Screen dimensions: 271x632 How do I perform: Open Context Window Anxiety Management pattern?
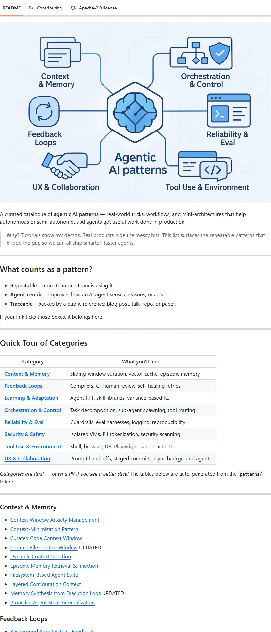click(x=55, y=520)
